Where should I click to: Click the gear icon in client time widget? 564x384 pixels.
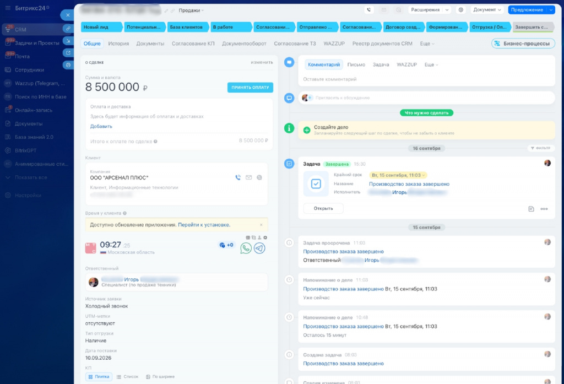point(265,237)
